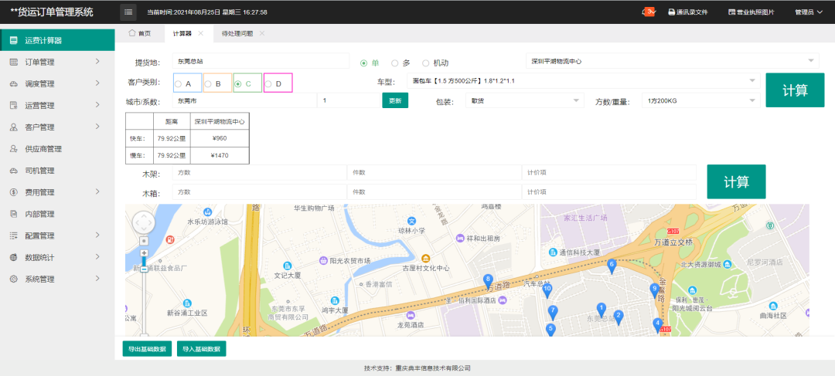Click the map zoom slider
This screenshot has height=376, width=835.
point(144,261)
